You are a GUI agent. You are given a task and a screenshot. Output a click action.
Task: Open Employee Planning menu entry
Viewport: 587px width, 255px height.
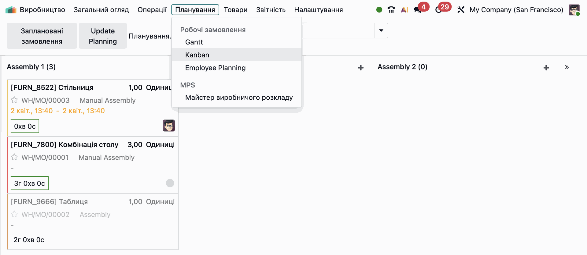215,68
